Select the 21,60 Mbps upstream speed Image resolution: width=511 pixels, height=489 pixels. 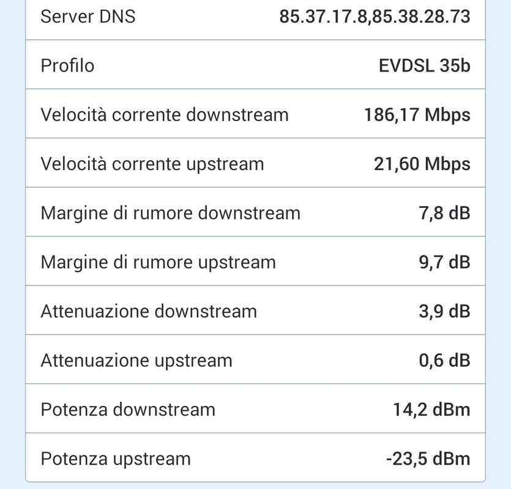point(422,164)
